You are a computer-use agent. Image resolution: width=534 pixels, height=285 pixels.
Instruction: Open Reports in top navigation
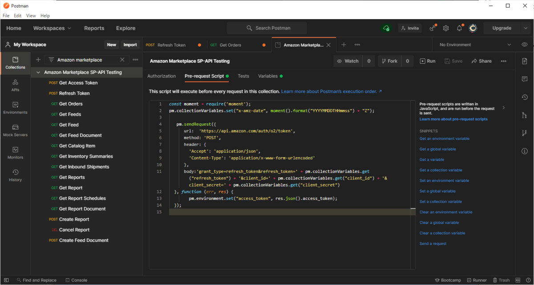94,28
